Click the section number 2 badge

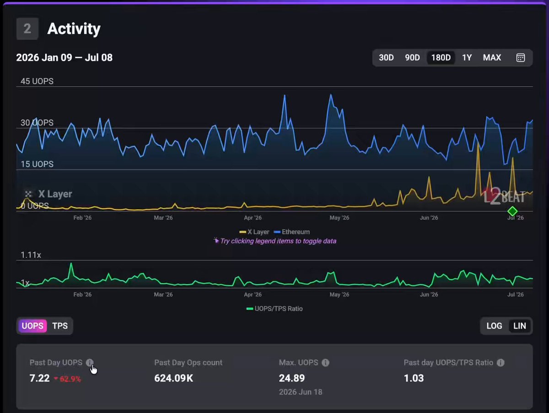pos(27,29)
